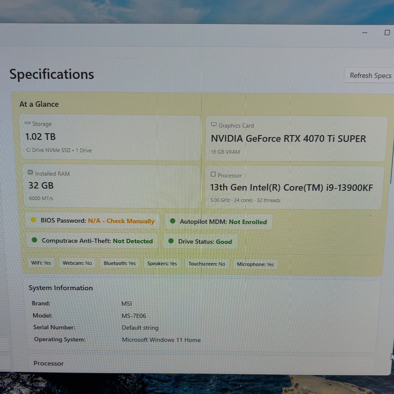
Task: Click 3.00 GHz 24 cores 32 threads text
Action: [245, 200]
